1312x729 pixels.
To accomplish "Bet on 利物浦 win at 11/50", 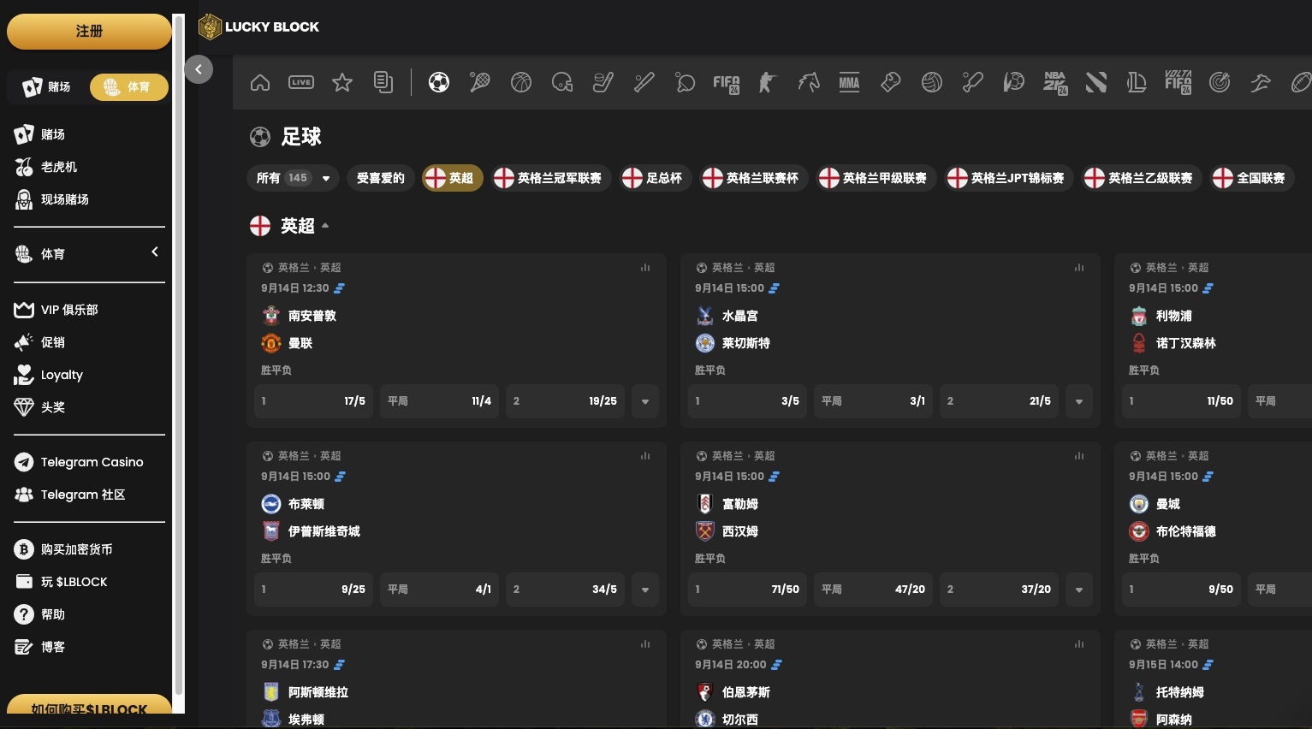I will 1181,401.
